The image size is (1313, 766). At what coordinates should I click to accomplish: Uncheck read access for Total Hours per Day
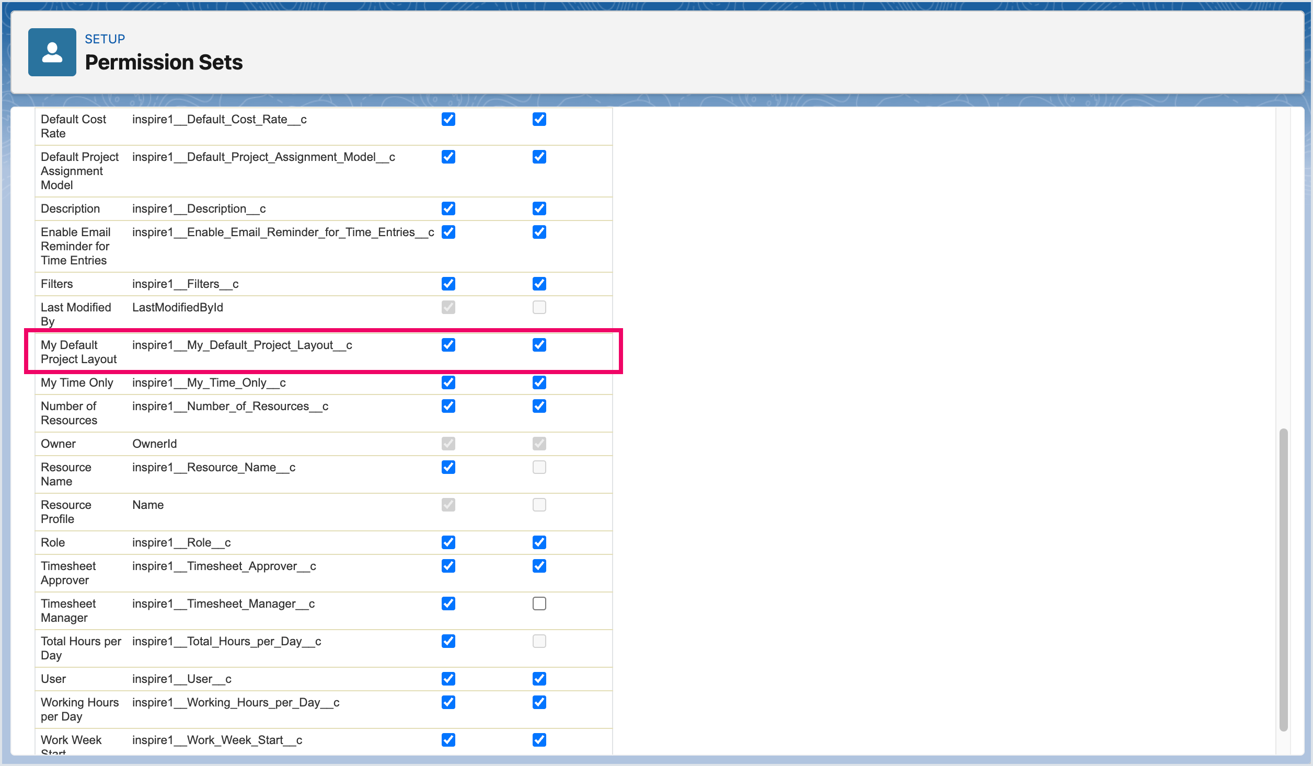pos(448,642)
